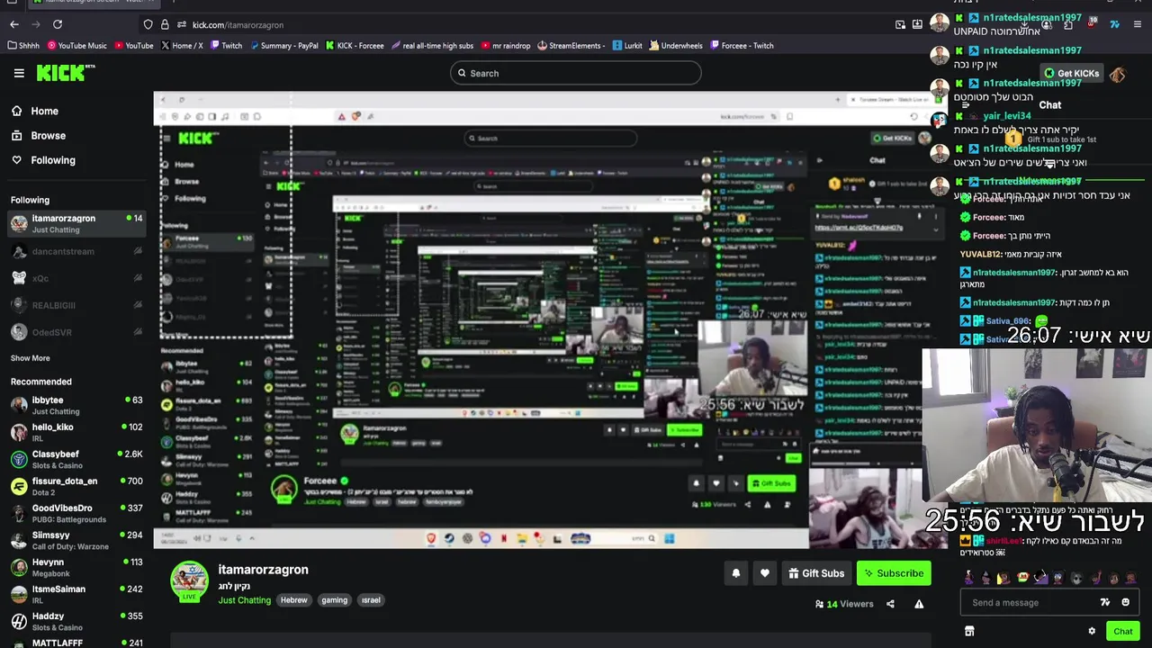The height and width of the screenshot is (648, 1152).
Task: Open REALBIGIII in the Following list
Action: coord(76,305)
